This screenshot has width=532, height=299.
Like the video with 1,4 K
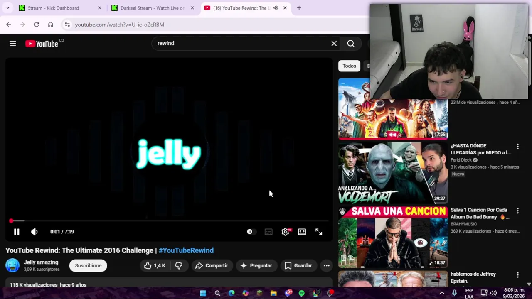pos(155,265)
